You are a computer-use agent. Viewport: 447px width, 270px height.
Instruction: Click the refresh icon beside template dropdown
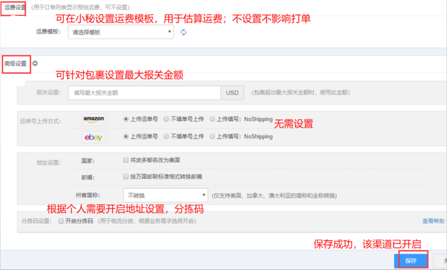(x=184, y=33)
